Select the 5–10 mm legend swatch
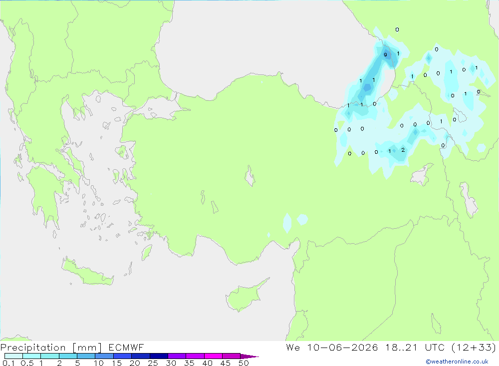 (x=86, y=356)
